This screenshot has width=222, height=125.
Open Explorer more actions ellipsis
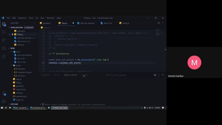point(34,23)
